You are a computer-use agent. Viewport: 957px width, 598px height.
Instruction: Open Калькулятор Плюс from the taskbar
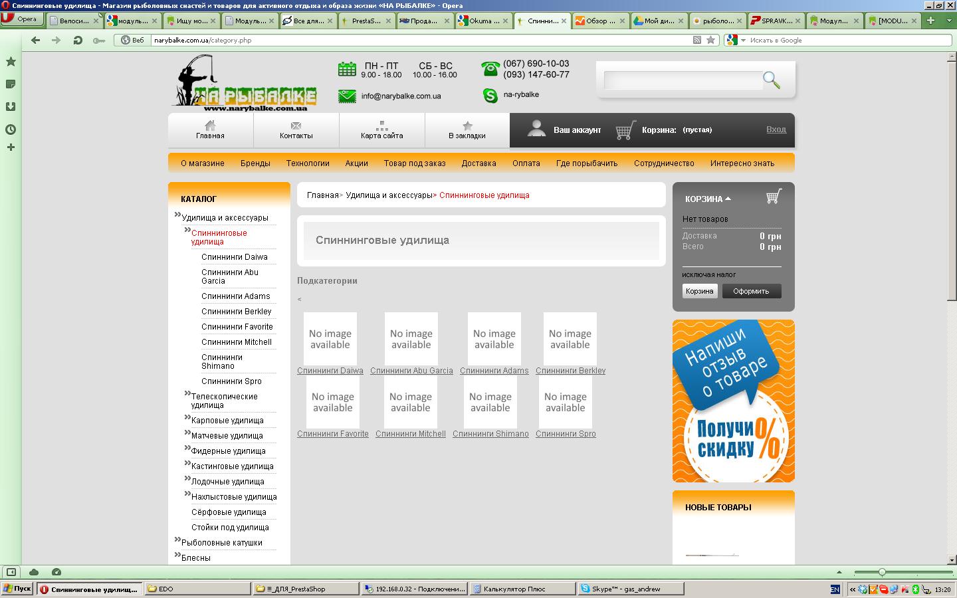pos(514,589)
